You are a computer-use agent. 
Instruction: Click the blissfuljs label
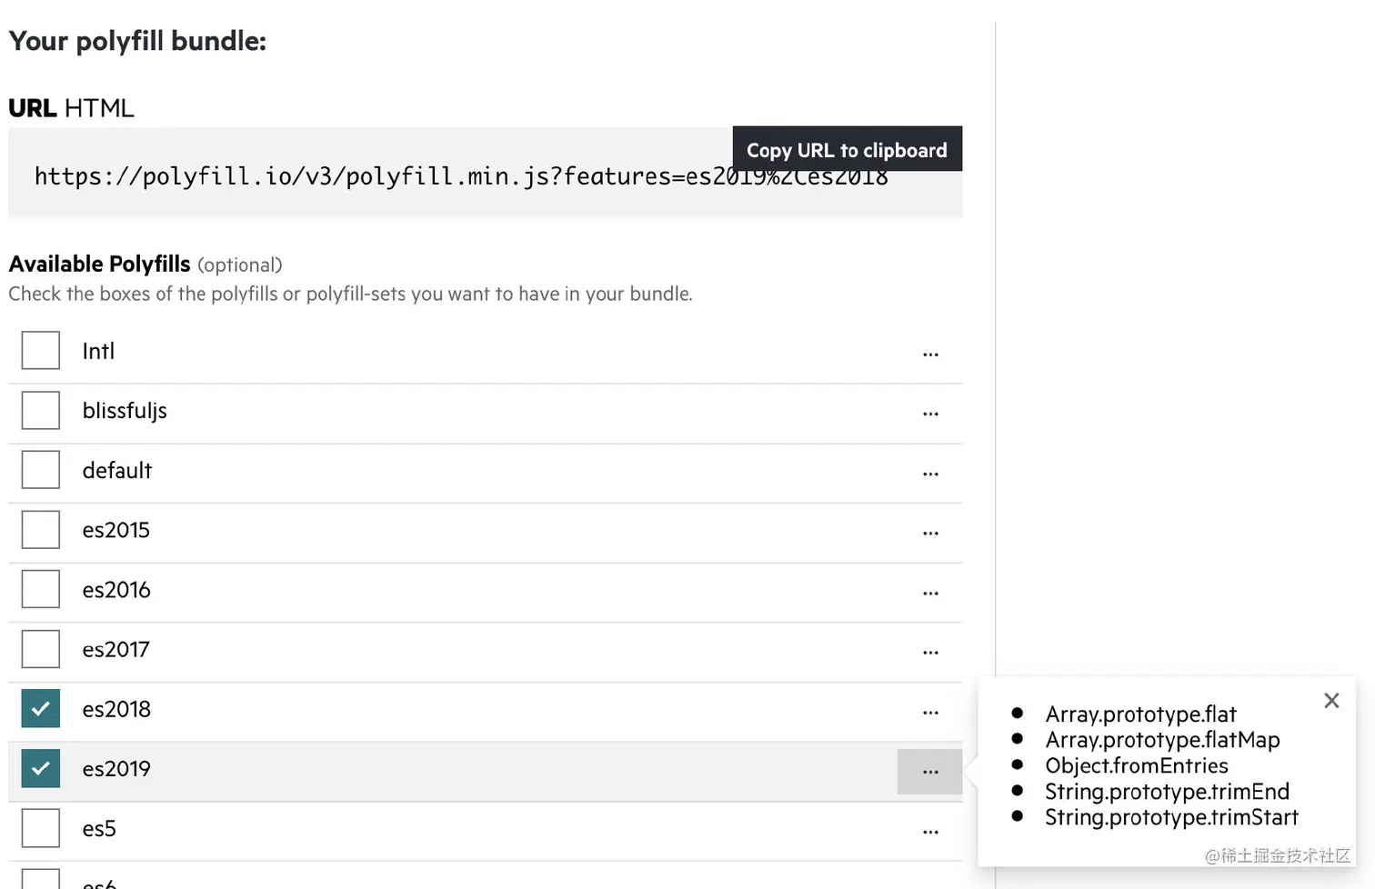coord(125,411)
